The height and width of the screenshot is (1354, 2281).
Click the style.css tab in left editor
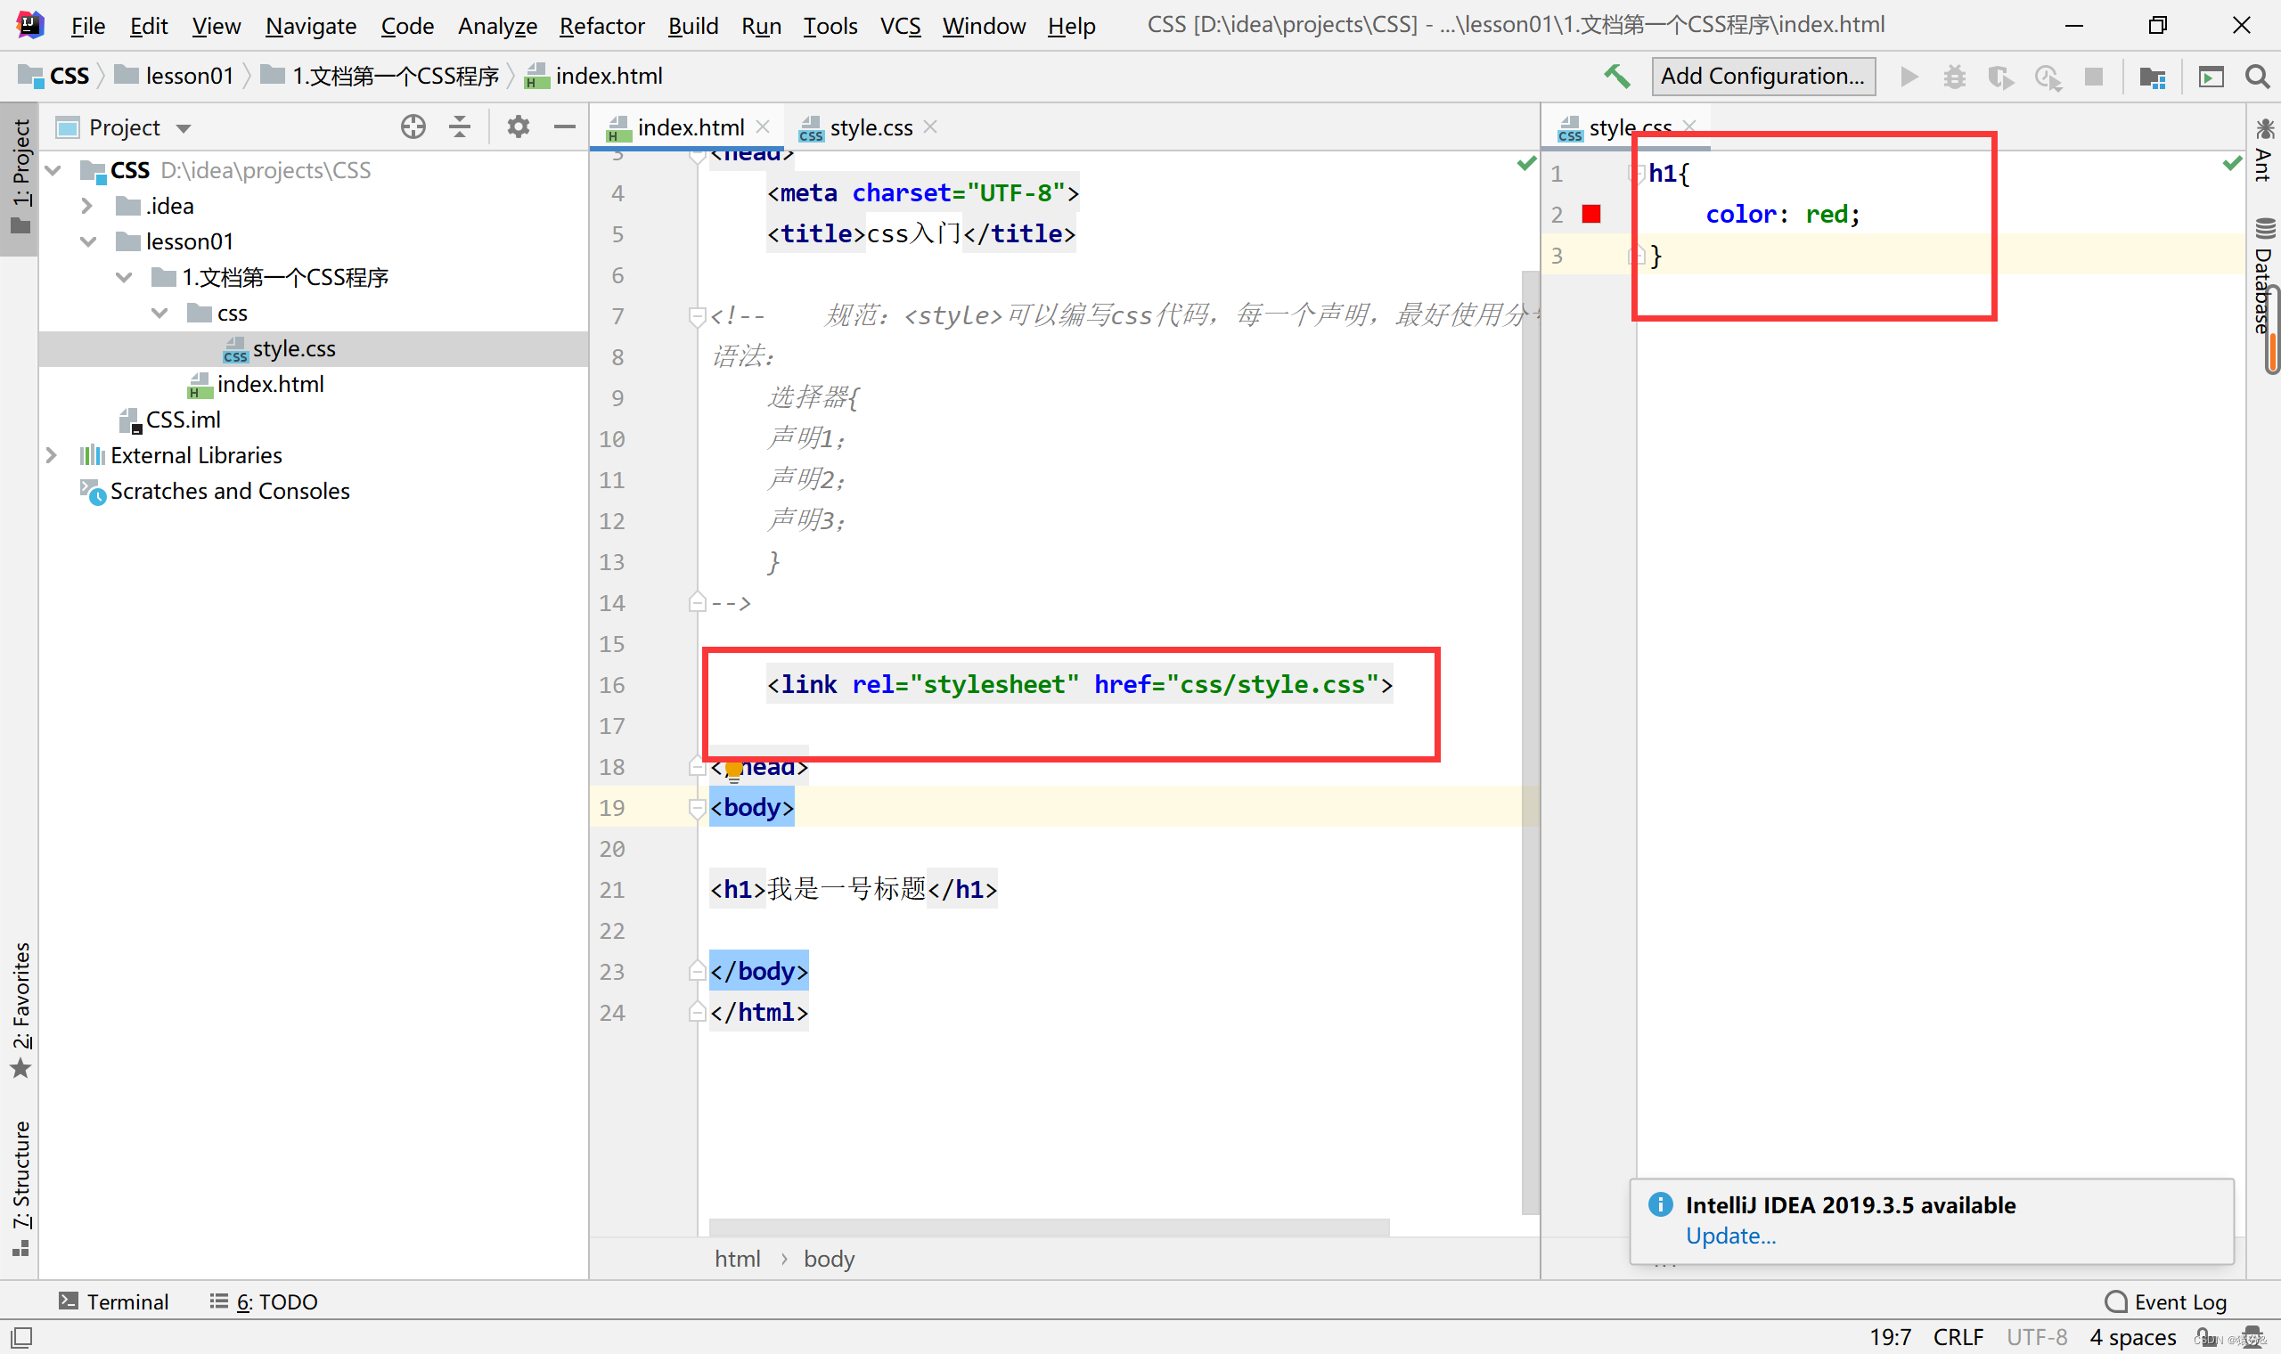(869, 127)
